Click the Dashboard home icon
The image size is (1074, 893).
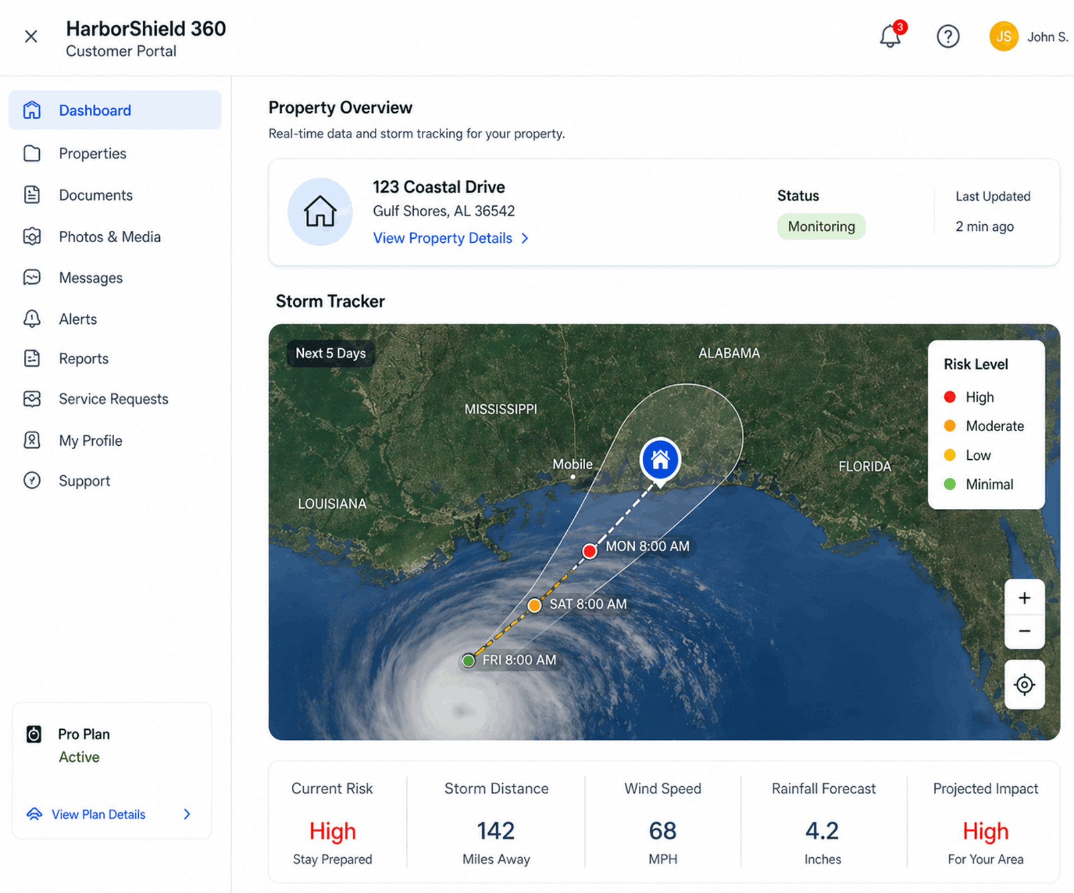pyautogui.click(x=32, y=110)
